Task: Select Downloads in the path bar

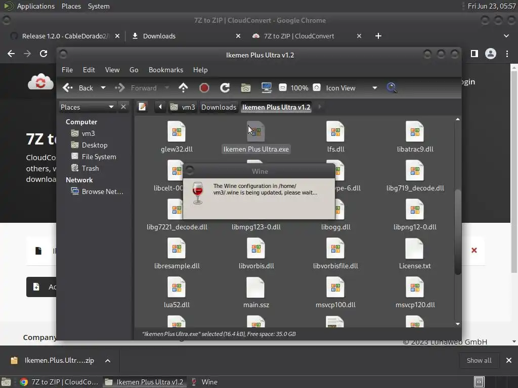Action: tap(219, 107)
